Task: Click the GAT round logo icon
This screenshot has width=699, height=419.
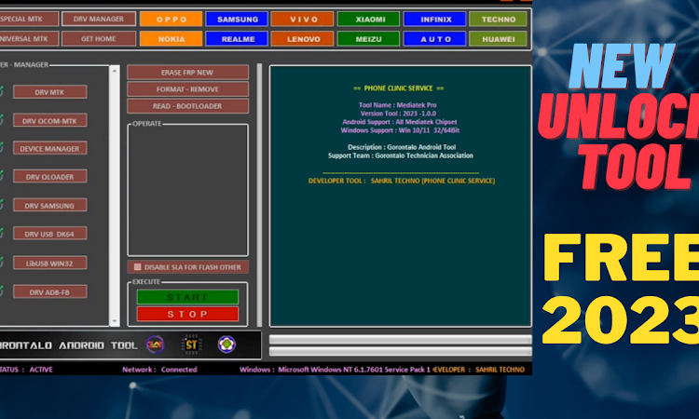Action: [155, 345]
